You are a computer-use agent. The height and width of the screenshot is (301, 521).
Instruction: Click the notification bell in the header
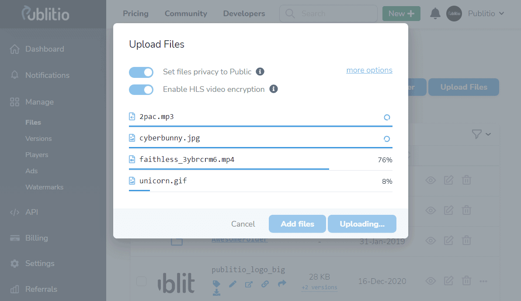click(435, 14)
